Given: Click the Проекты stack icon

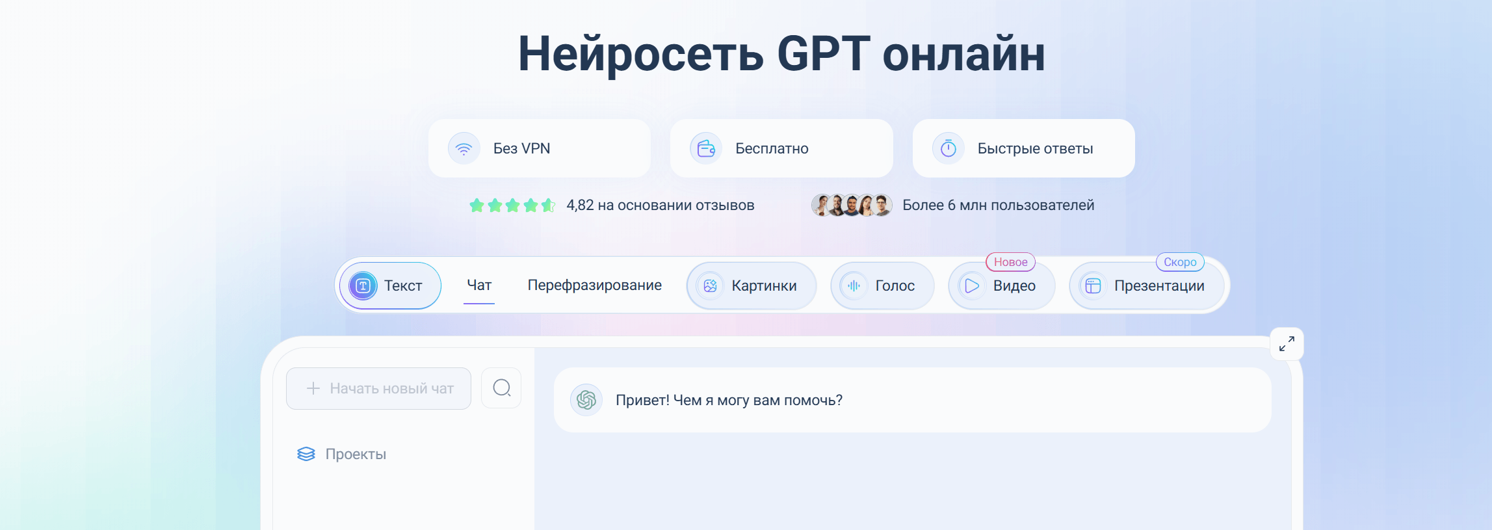Looking at the screenshot, I should 306,454.
